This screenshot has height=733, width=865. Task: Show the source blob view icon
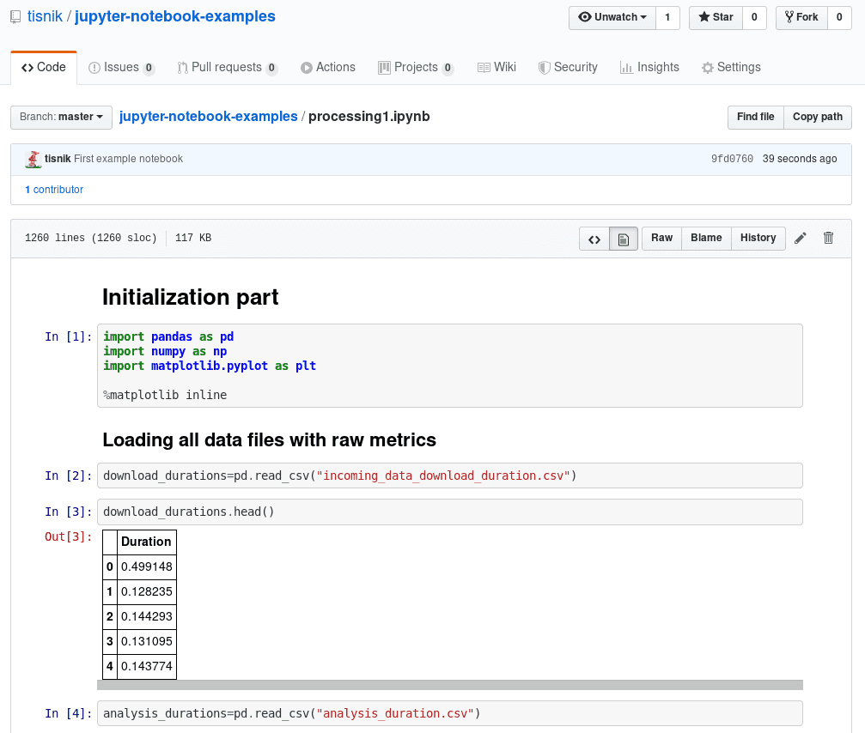[x=594, y=239]
